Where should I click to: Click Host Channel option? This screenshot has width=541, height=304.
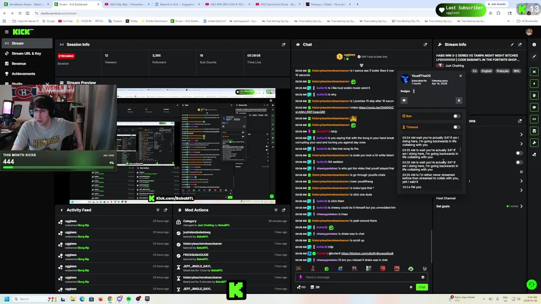coord(446,198)
